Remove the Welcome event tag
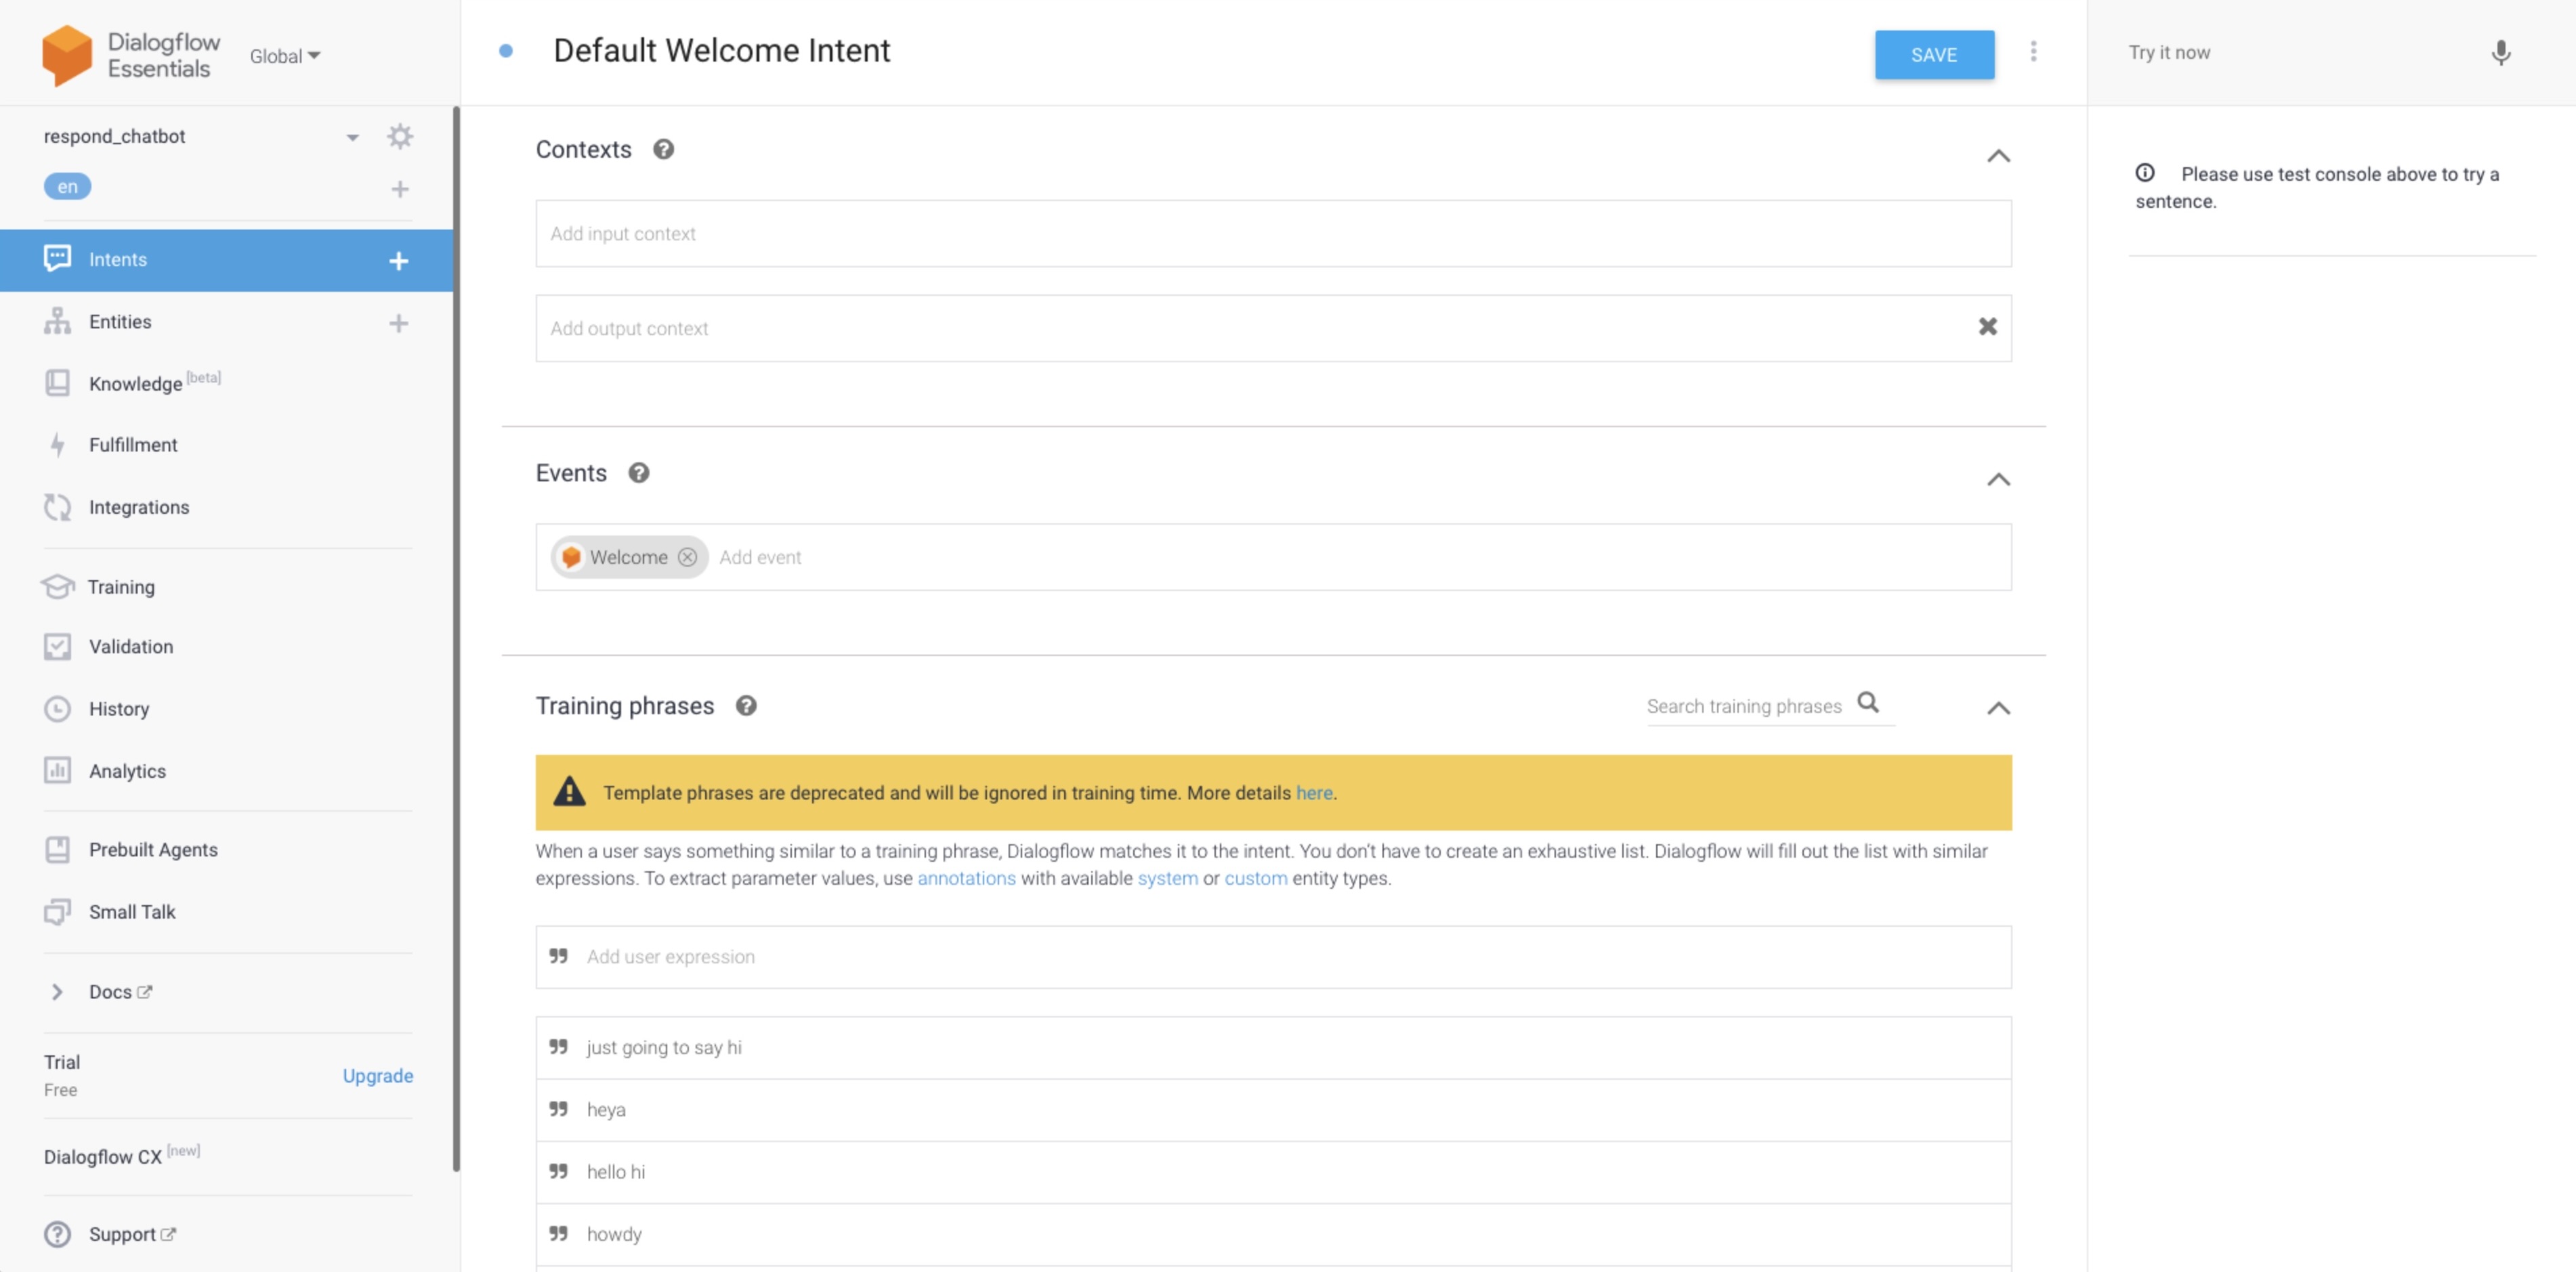Image resolution: width=2576 pixels, height=1272 pixels. tap(687, 556)
